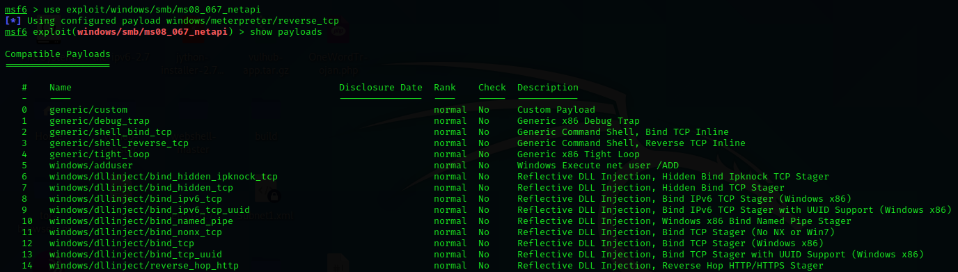958x272 pixels.
Task: Click check value 'No' in the windows/dllinject/bind_tcp row
Action: [483, 243]
